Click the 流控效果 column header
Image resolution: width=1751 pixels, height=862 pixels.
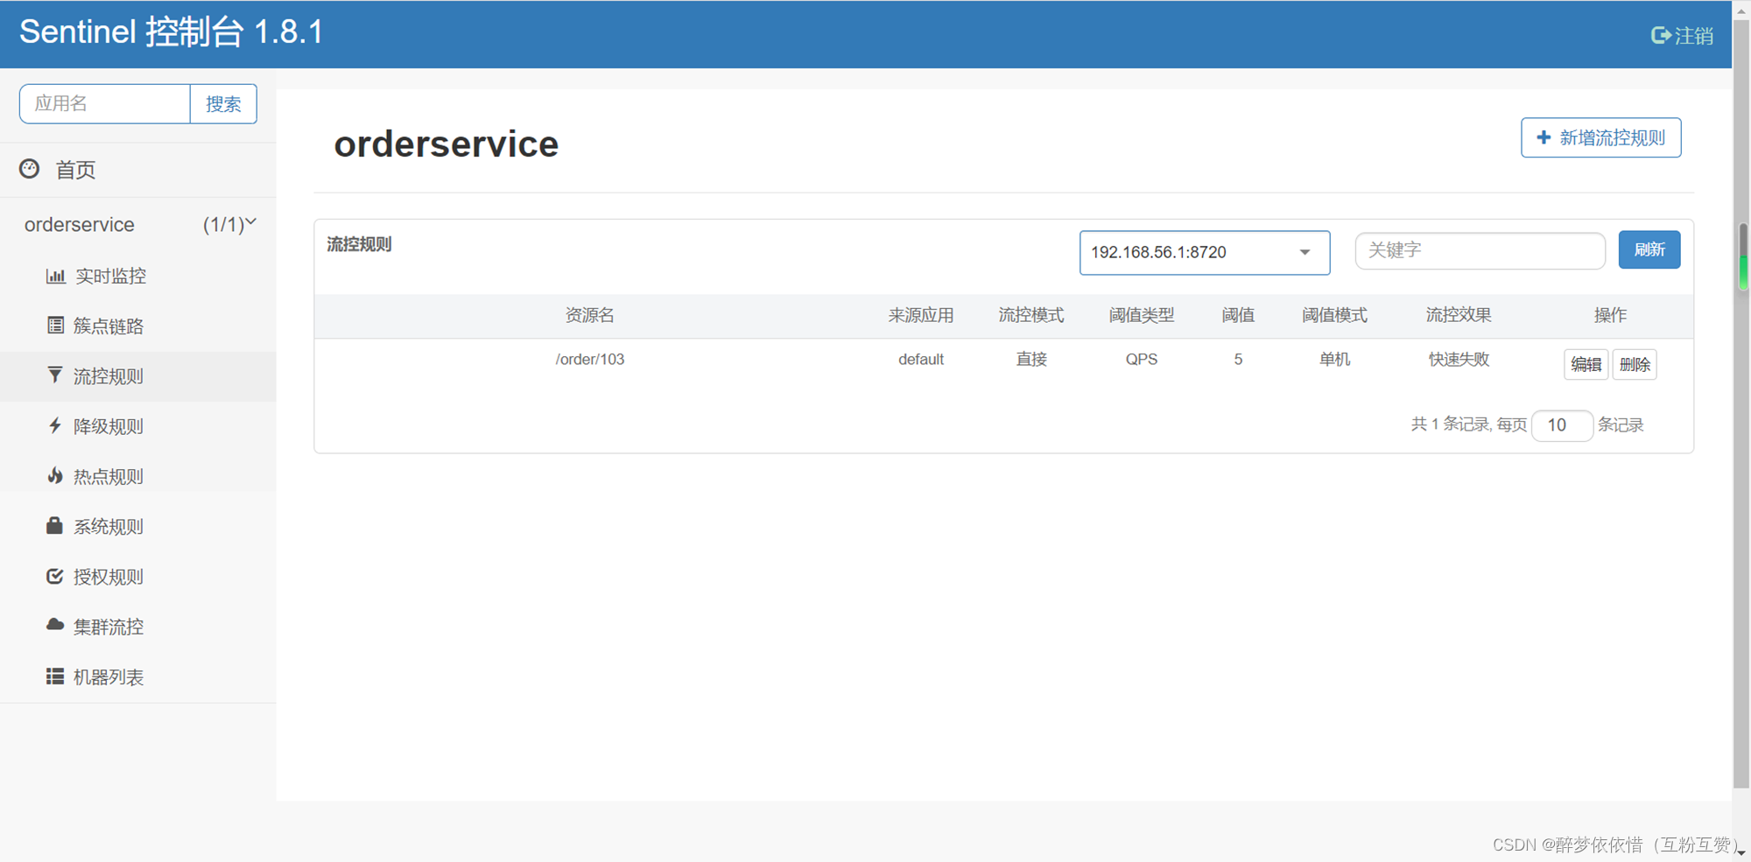coord(1459,315)
